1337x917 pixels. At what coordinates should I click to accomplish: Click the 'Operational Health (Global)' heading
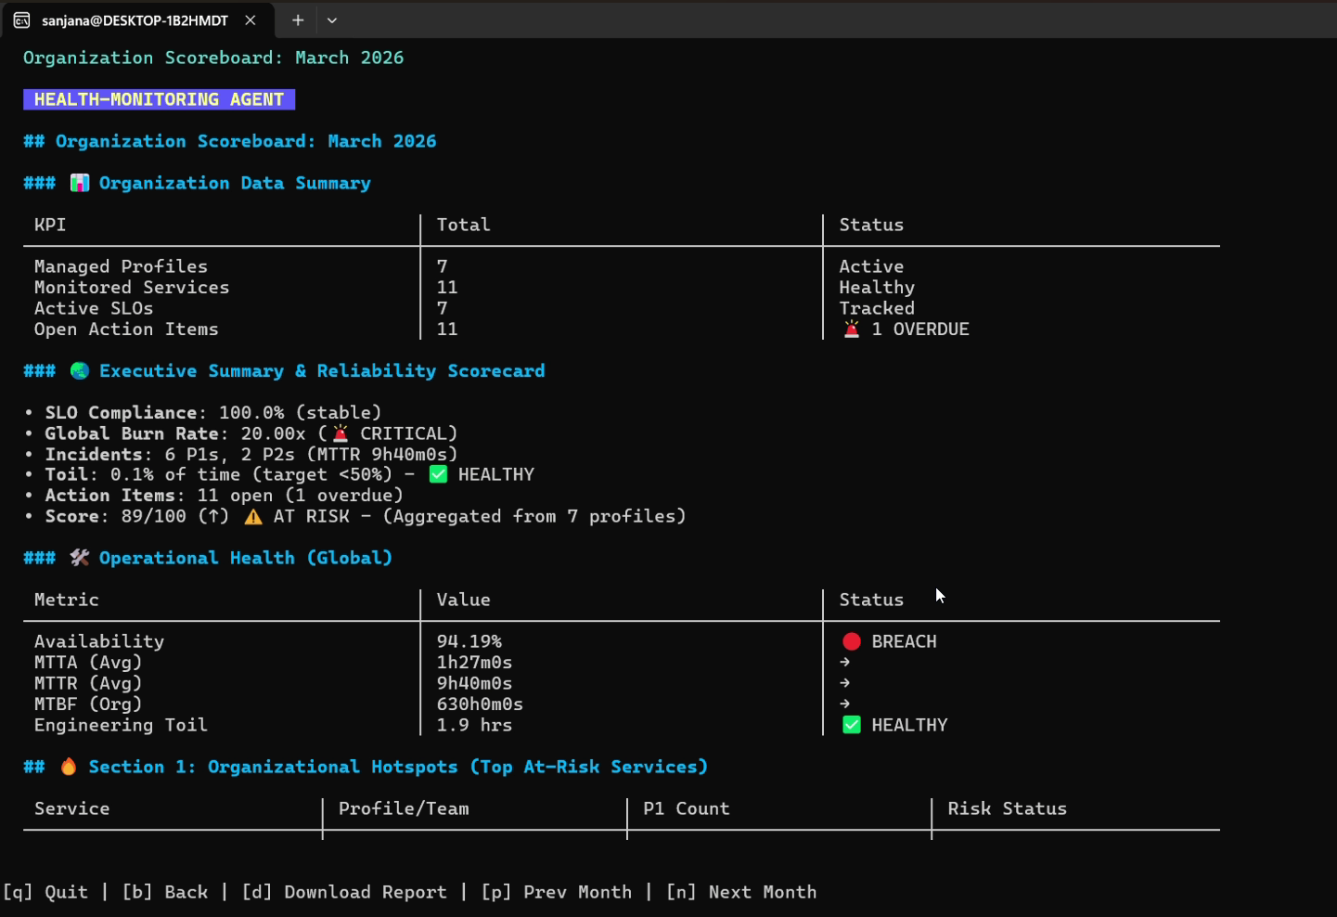[x=246, y=558]
